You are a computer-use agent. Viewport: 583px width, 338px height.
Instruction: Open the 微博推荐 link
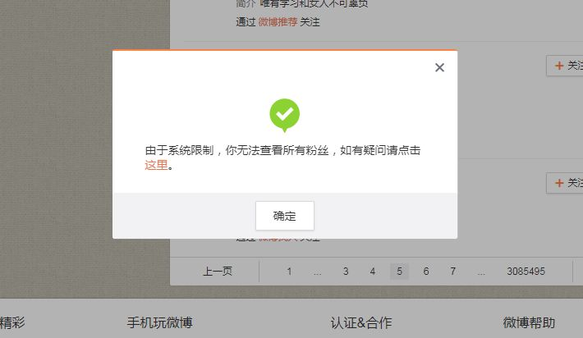pos(278,22)
